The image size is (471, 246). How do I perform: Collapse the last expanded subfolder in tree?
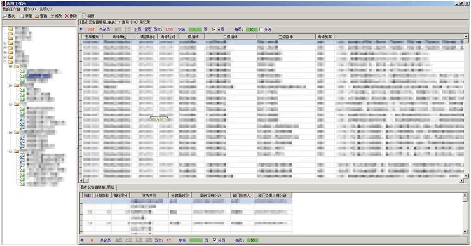[11, 151]
